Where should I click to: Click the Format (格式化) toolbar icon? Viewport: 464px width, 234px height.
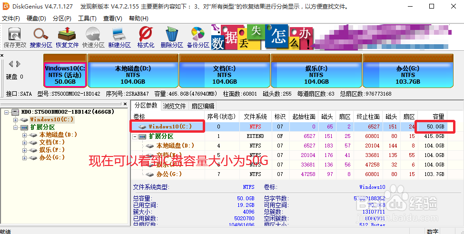pyautogui.click(x=146, y=38)
